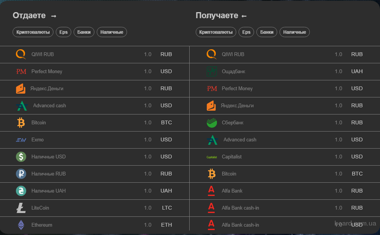Click the "Сбербанк" label

point(232,122)
